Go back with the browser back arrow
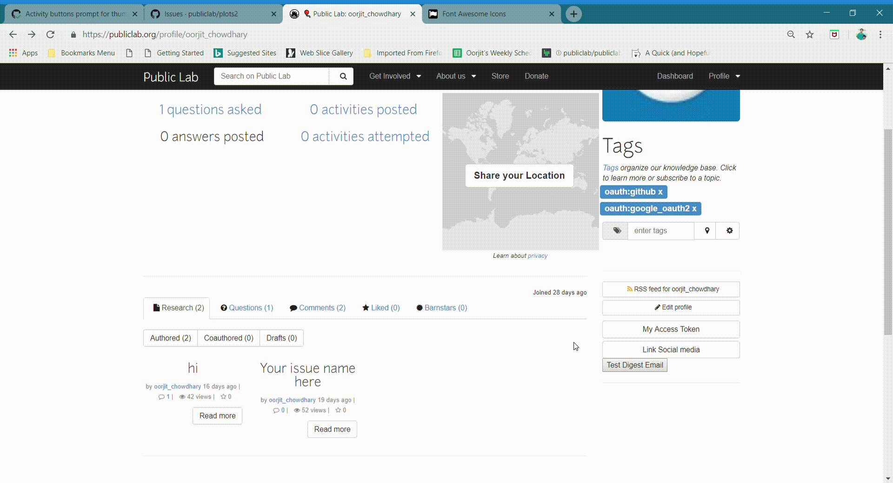Image resolution: width=893 pixels, height=483 pixels. 13,34
